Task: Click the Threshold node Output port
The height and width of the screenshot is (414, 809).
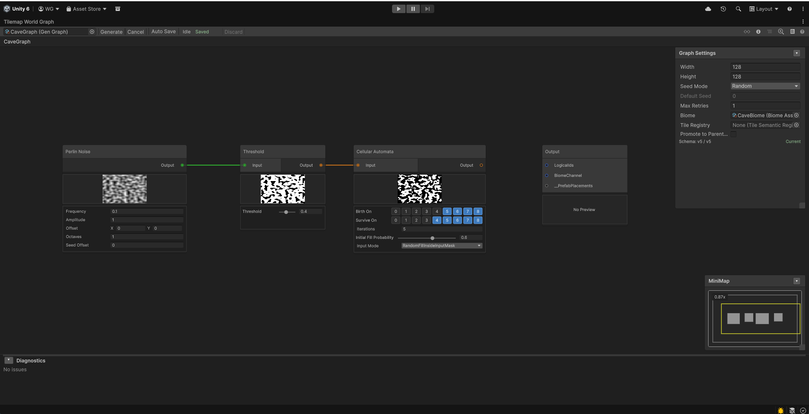Action: click(x=321, y=165)
